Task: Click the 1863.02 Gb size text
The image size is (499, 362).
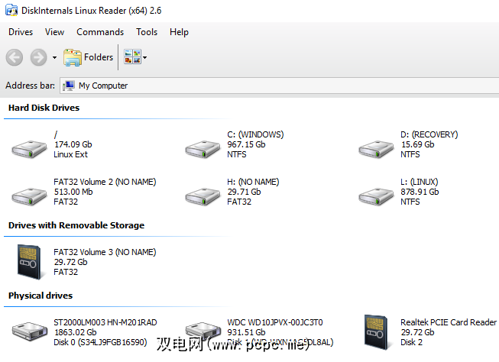Action: [x=75, y=332]
